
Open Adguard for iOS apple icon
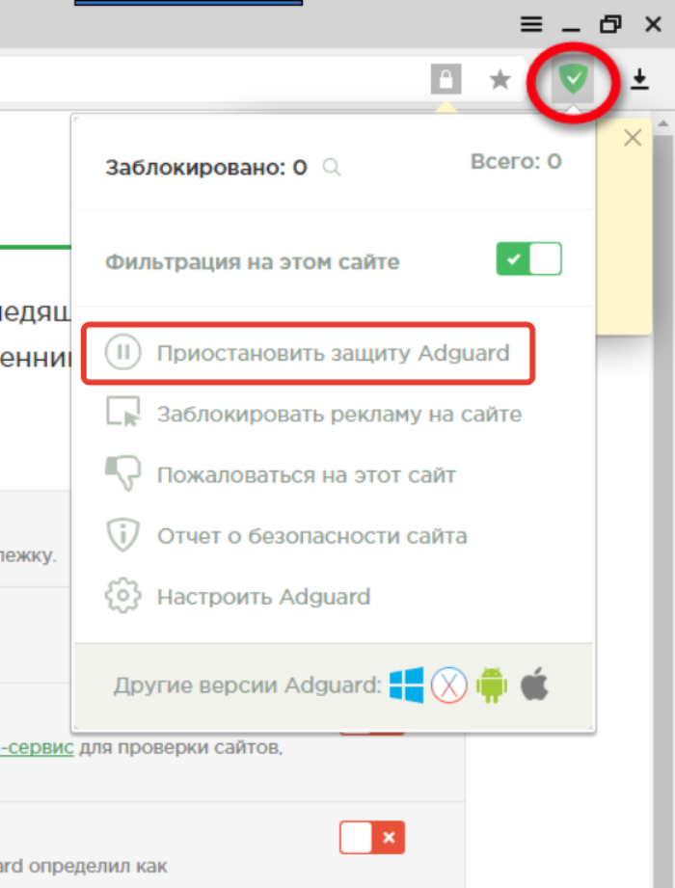coord(534,684)
